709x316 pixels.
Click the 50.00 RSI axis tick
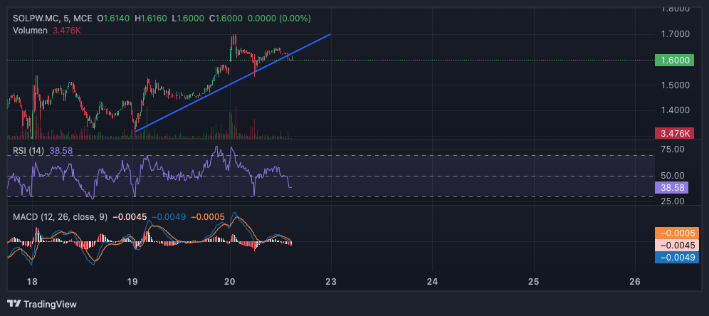[x=671, y=175]
